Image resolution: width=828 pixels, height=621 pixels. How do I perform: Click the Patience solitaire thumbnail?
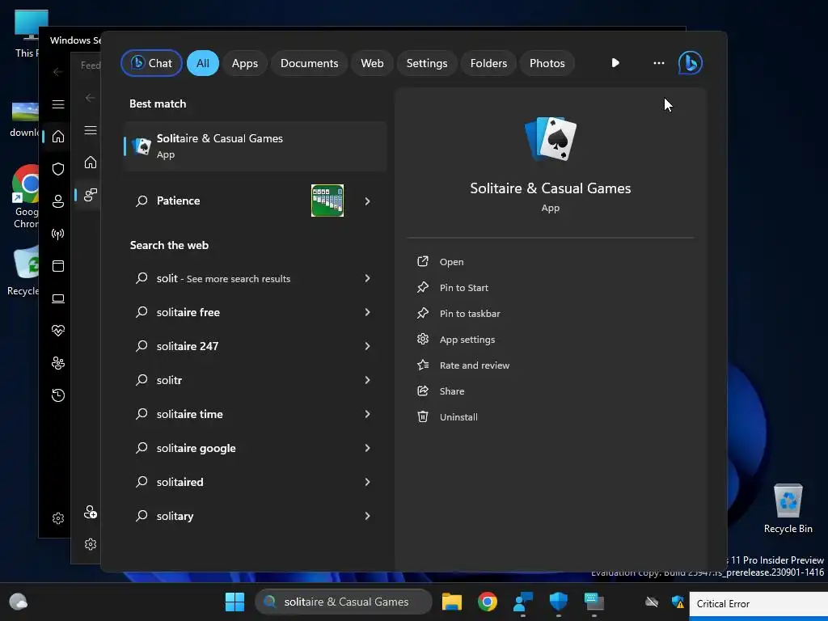pos(327,201)
